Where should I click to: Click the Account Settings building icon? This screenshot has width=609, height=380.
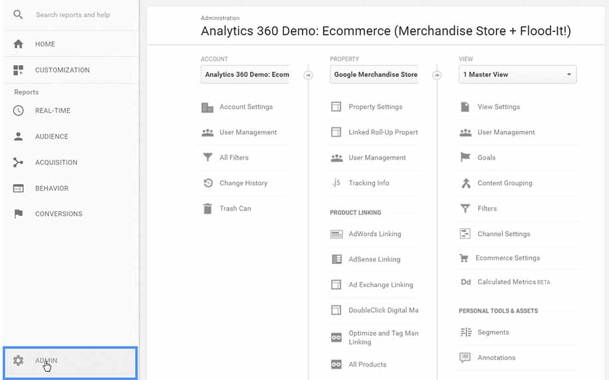[207, 107]
